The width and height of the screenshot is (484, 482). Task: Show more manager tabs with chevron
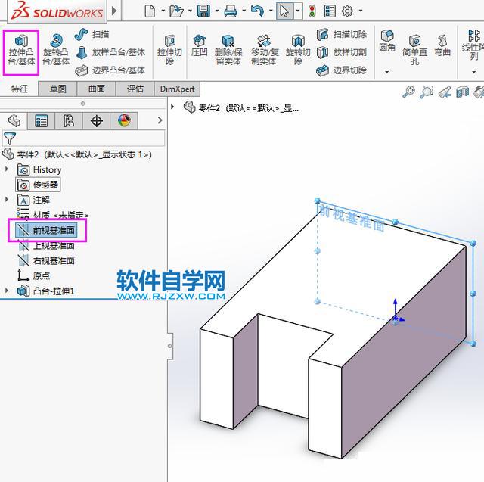pos(160,120)
